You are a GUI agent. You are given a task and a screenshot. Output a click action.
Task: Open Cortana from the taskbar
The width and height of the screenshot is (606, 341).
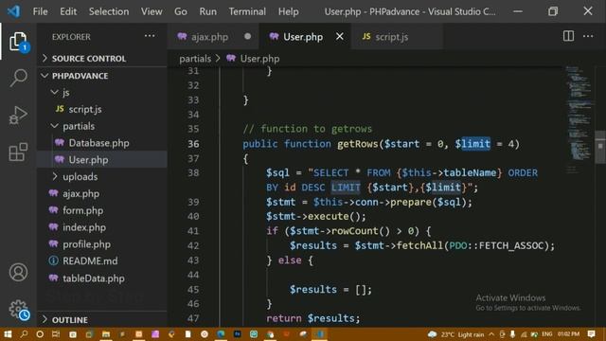point(40,334)
